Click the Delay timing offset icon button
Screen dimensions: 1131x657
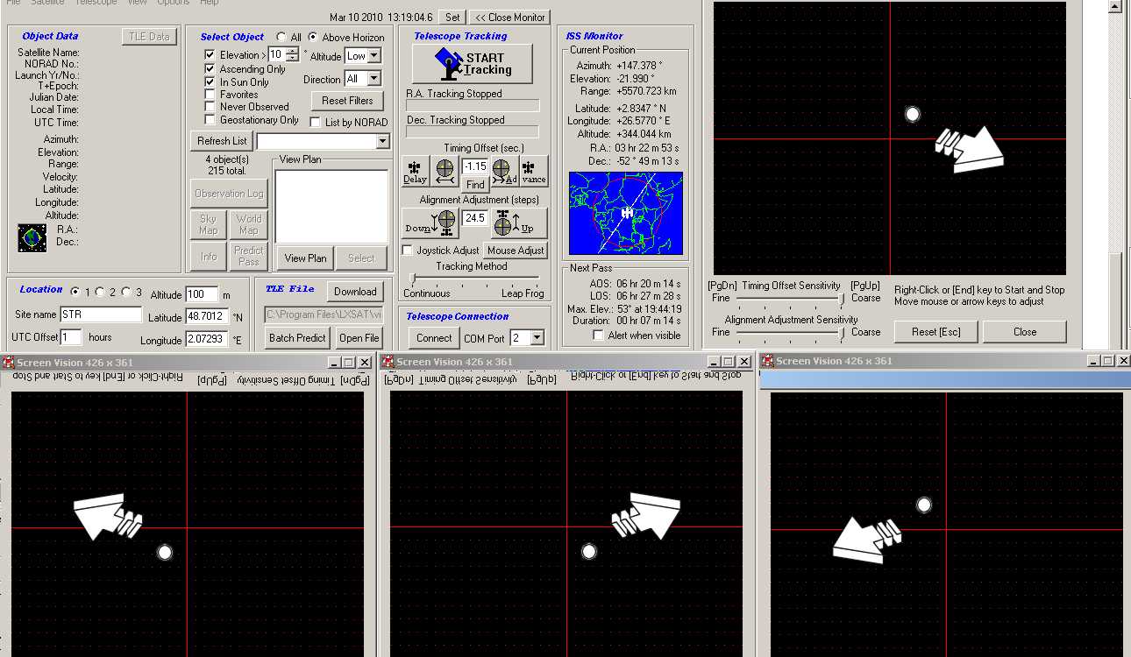pos(415,171)
